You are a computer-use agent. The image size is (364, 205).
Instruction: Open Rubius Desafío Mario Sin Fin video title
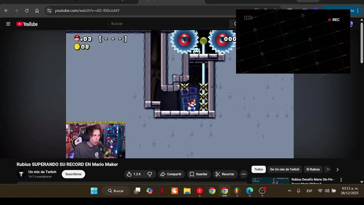[x=313, y=181]
